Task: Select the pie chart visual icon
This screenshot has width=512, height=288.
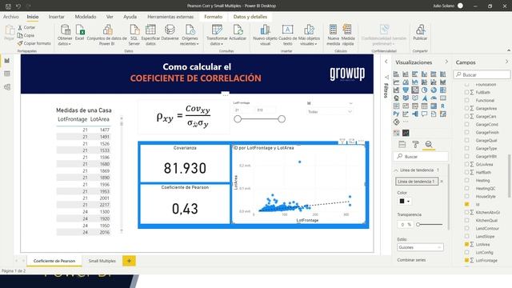Action: [424, 90]
